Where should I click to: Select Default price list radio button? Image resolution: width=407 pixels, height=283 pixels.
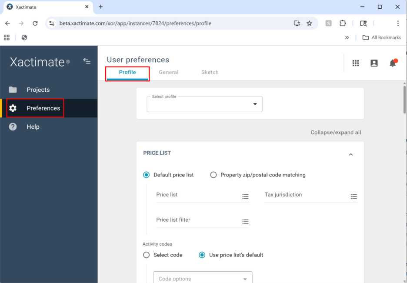(147, 175)
